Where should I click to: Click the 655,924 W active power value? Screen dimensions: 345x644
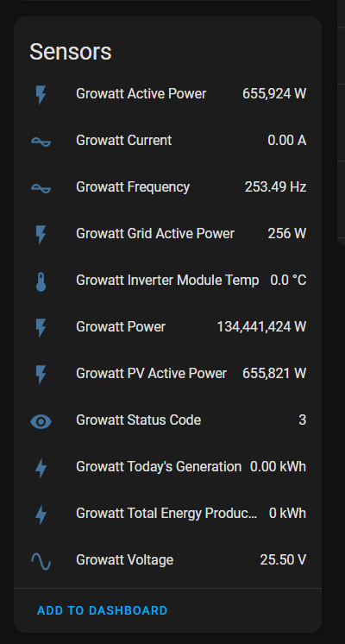pos(274,94)
